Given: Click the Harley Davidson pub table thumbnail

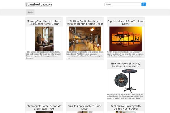Looking at the screenshot, I should pos(126,81).
